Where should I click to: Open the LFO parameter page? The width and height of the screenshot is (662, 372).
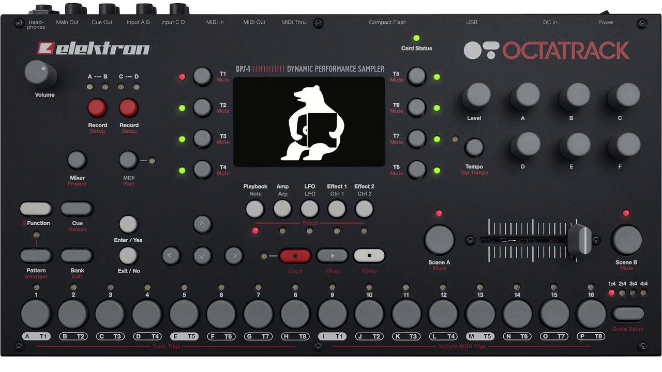tap(310, 209)
